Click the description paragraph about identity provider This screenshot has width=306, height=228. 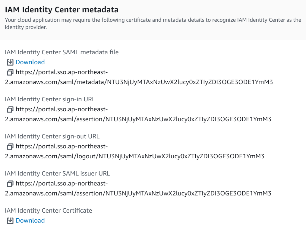(x=153, y=24)
